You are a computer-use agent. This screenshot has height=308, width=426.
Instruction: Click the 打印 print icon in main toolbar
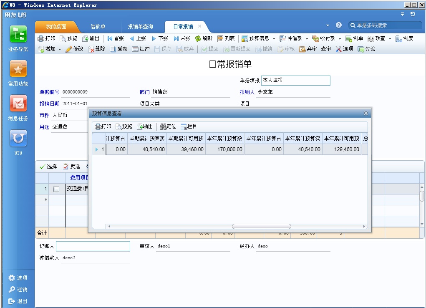point(46,38)
